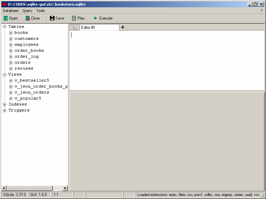The image size is (266, 199).
Task: Click the tree panel's right scroll arrow
Action: [x=65, y=188]
